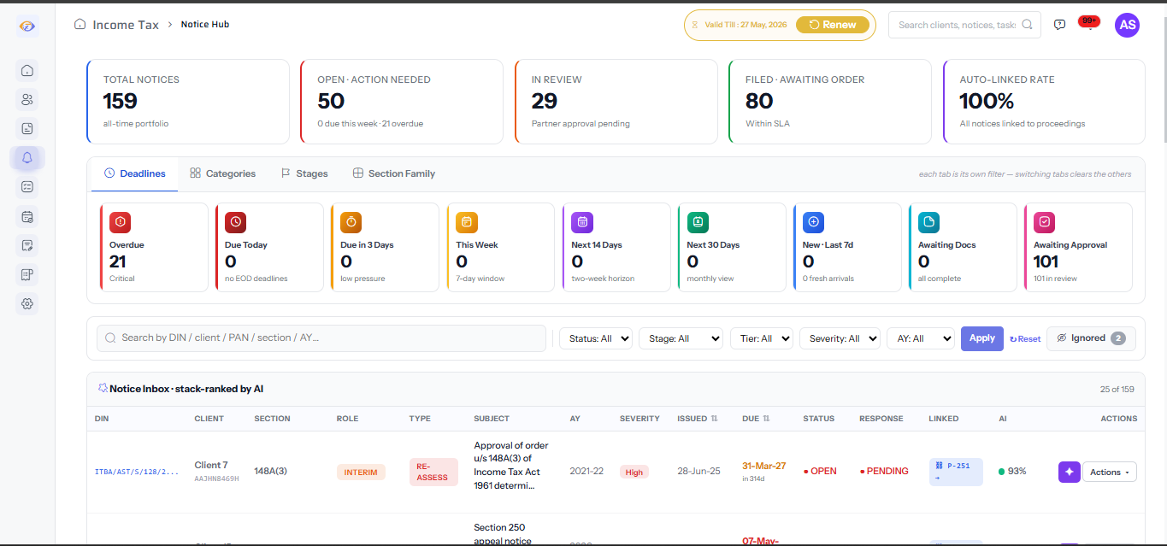Image resolution: width=1167 pixels, height=546 pixels.
Task: Click the Renew button
Action: 833,25
